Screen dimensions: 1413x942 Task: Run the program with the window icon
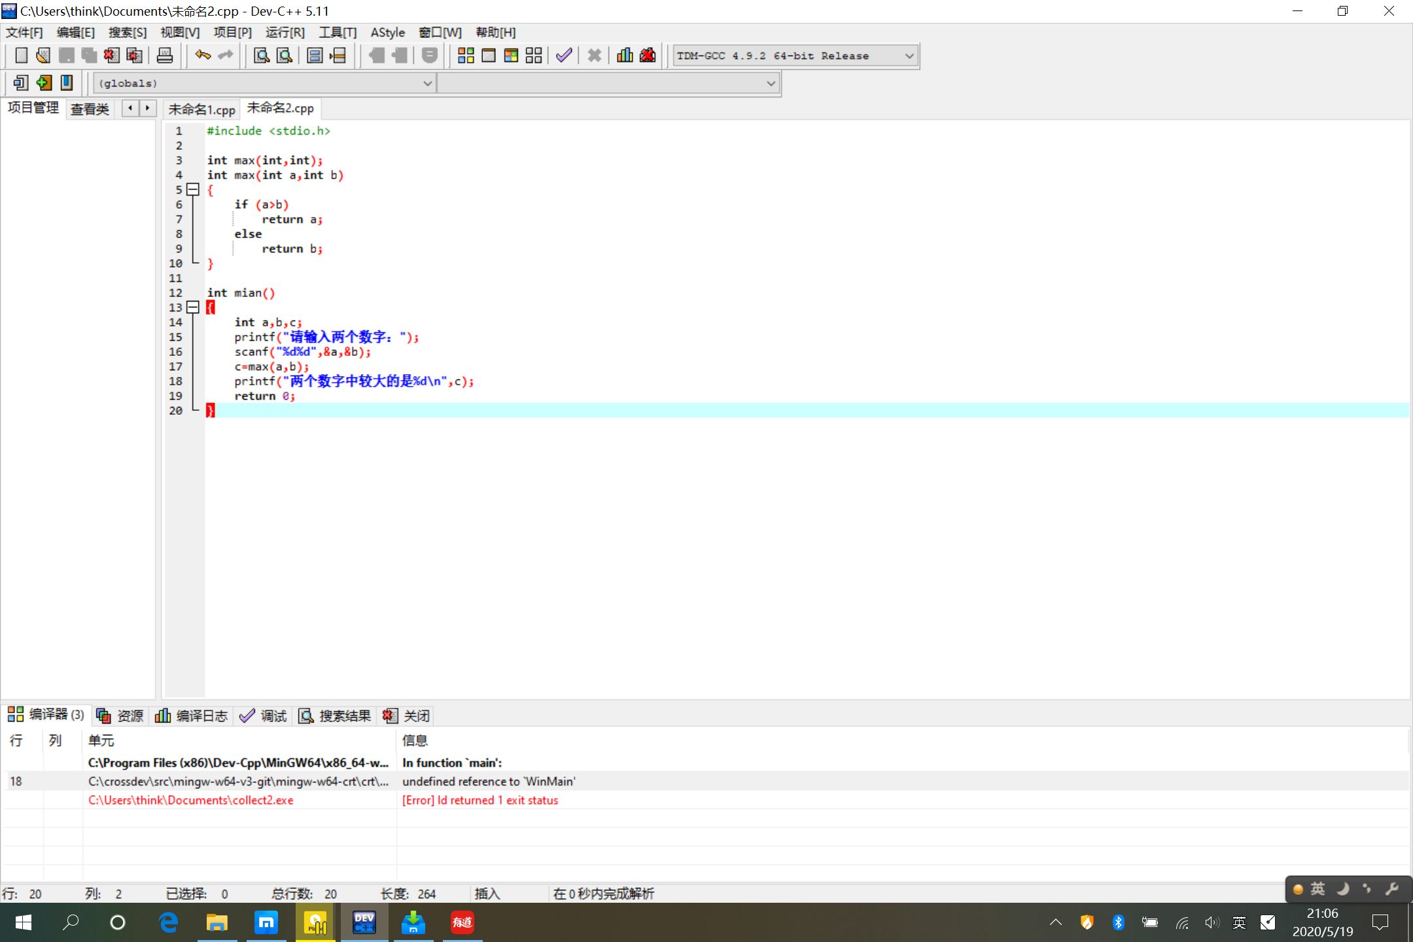coord(489,56)
